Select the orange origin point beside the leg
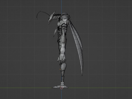This screenshot has height=99, width=132. point(60,69)
